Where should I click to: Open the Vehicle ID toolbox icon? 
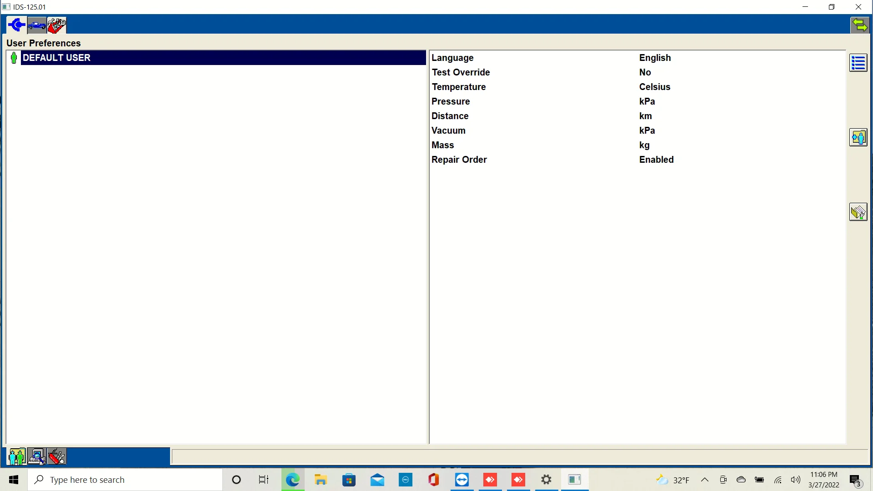pyautogui.click(x=37, y=25)
